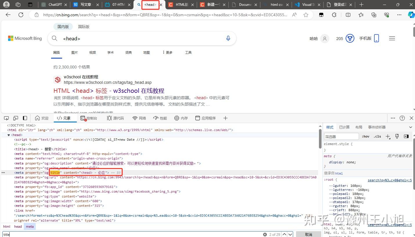Screen dimensions: 415x237
Task: Switch to the 图片 tab on Bing
Action: click(x=75, y=53)
